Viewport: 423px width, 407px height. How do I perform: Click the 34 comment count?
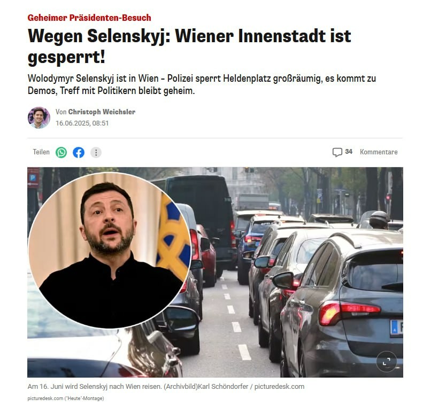pyautogui.click(x=349, y=152)
